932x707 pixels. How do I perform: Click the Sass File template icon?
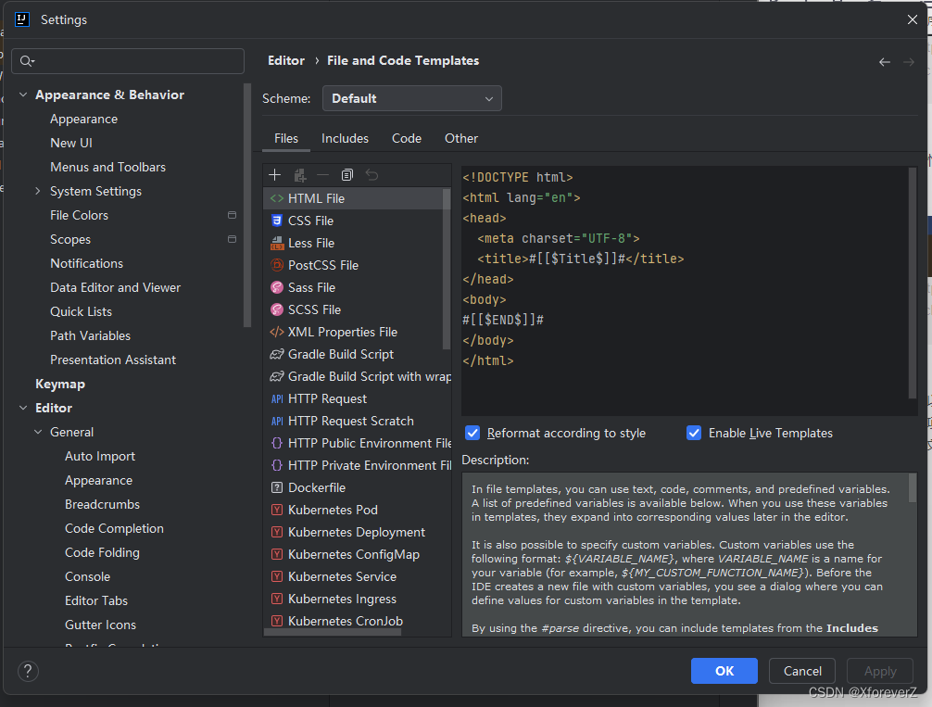point(277,288)
